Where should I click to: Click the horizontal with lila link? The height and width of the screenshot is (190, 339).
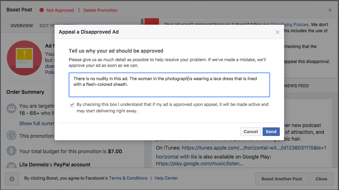(x=176, y=157)
